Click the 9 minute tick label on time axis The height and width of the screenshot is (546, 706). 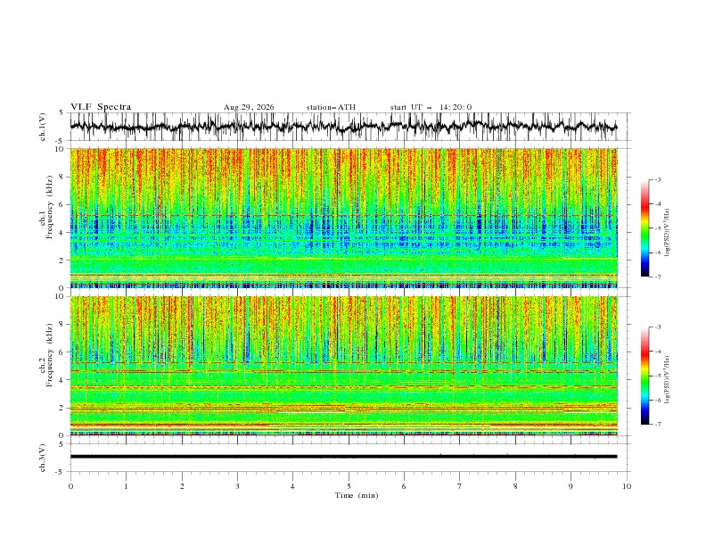coord(571,486)
